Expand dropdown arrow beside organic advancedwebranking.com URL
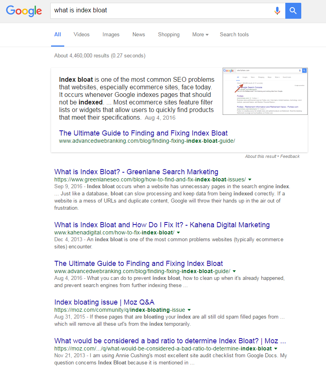The height and width of the screenshot is (370, 326). pyautogui.click(x=234, y=272)
